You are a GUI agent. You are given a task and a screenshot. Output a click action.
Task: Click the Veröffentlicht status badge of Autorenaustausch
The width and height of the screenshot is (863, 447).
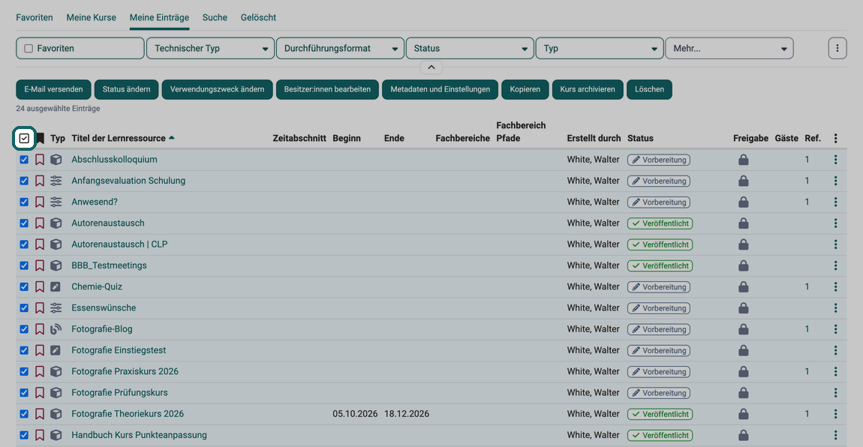(660, 223)
